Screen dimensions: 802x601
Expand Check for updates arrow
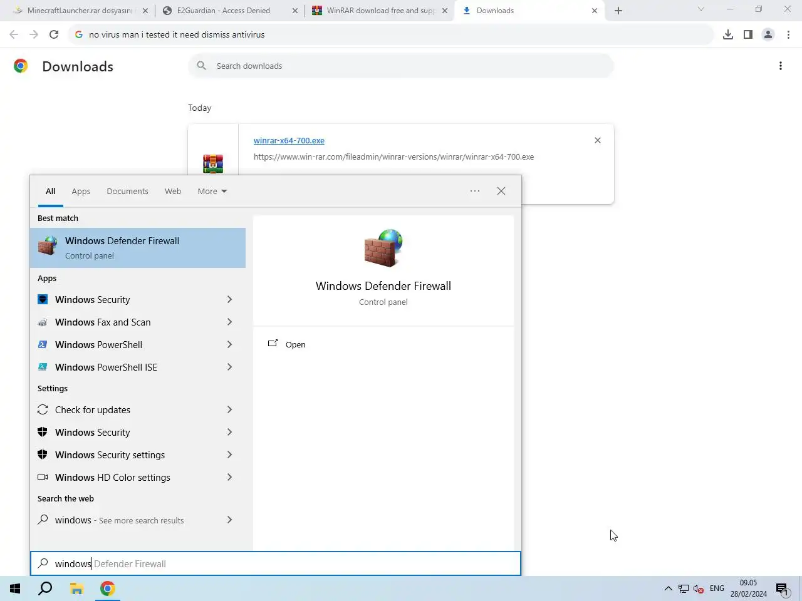point(229,410)
